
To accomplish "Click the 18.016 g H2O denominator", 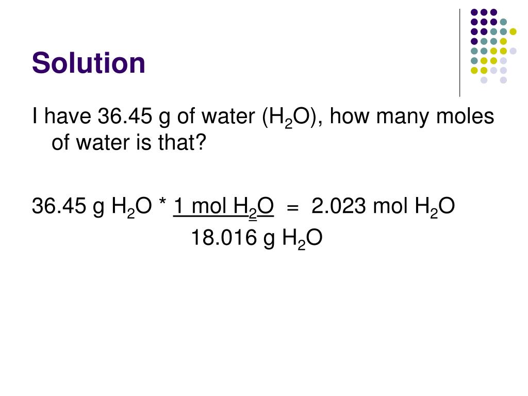I will (x=257, y=238).
